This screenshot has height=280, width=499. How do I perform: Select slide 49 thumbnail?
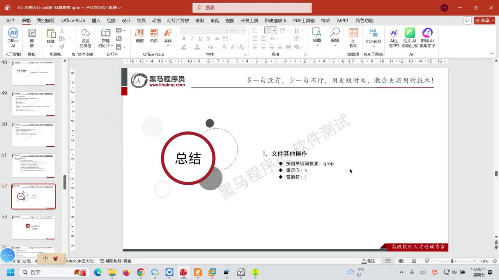click(x=34, y=104)
